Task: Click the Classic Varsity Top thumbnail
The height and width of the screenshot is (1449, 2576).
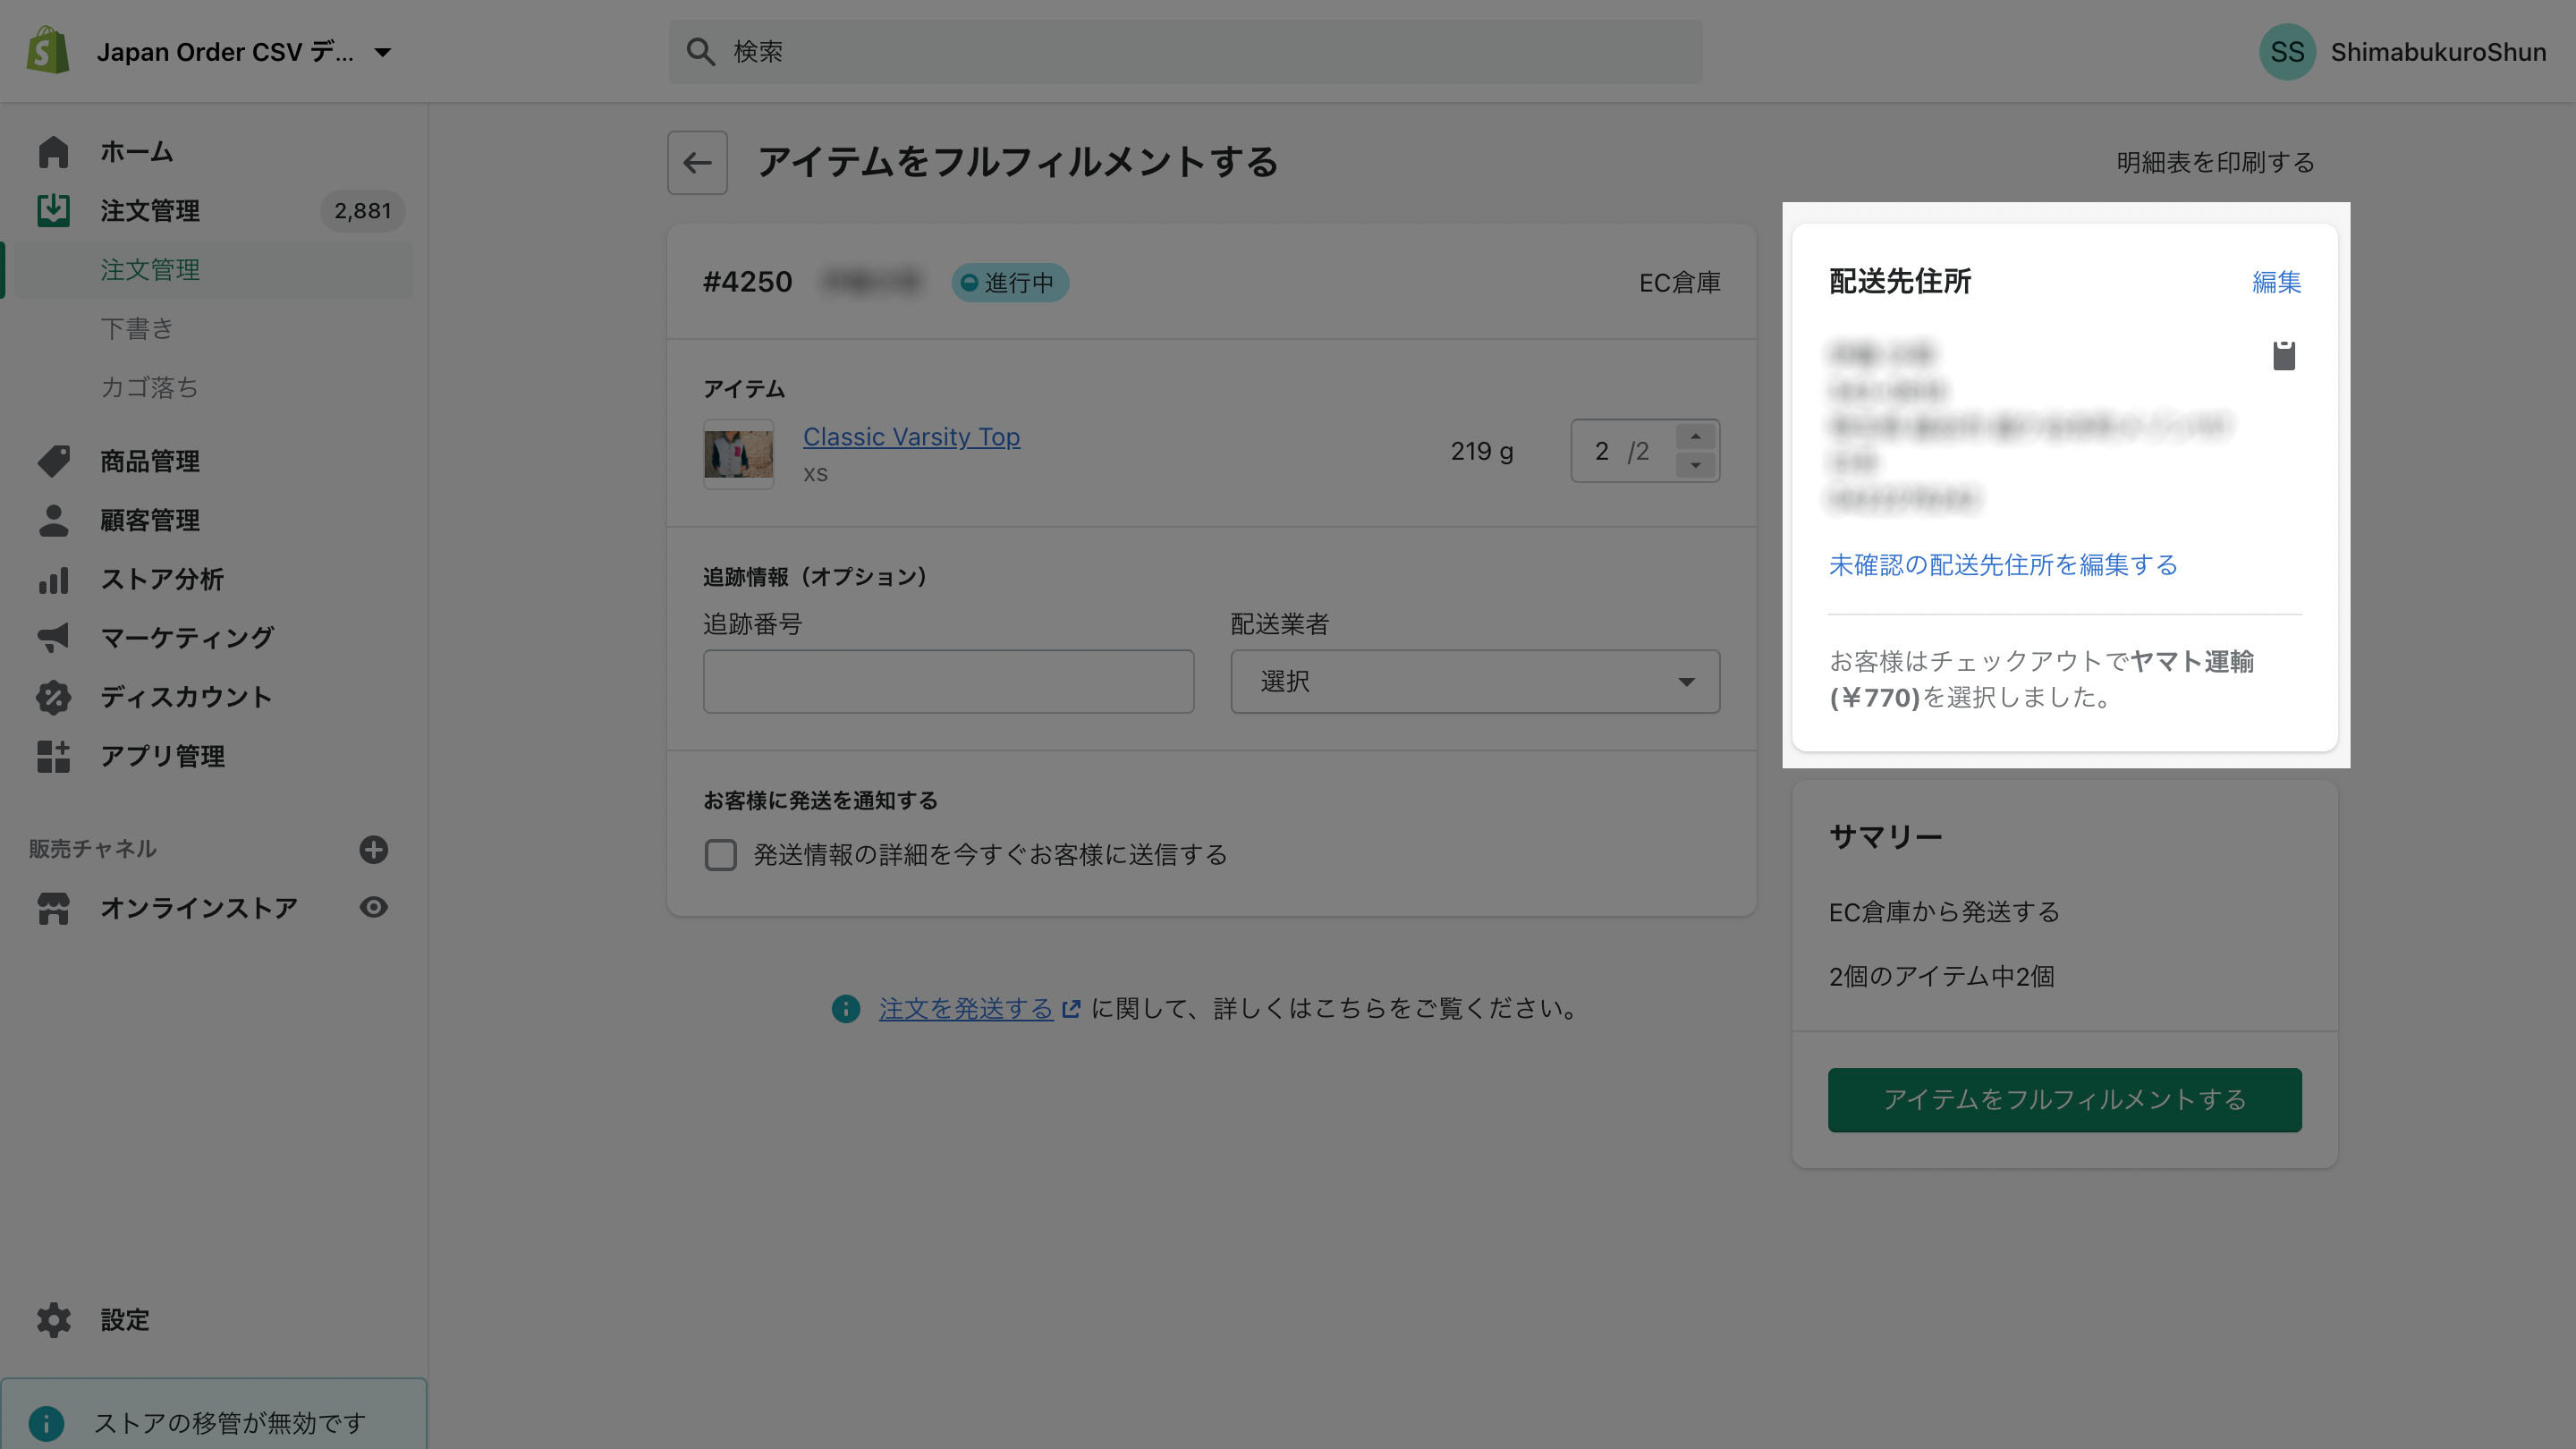Action: coord(738,453)
